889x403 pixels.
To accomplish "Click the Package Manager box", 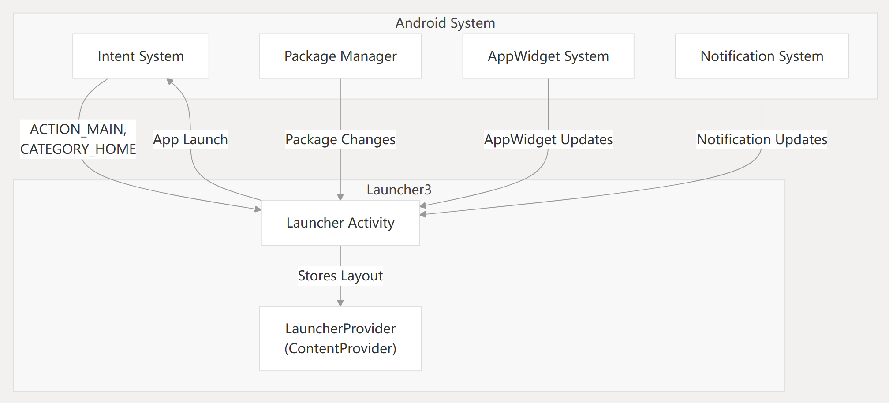I will [340, 56].
